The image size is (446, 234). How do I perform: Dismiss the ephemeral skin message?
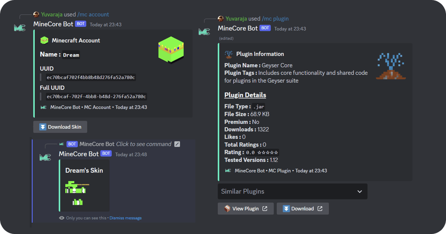tap(126, 218)
